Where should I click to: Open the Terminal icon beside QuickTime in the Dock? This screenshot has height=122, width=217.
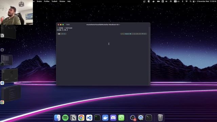coord(149,118)
